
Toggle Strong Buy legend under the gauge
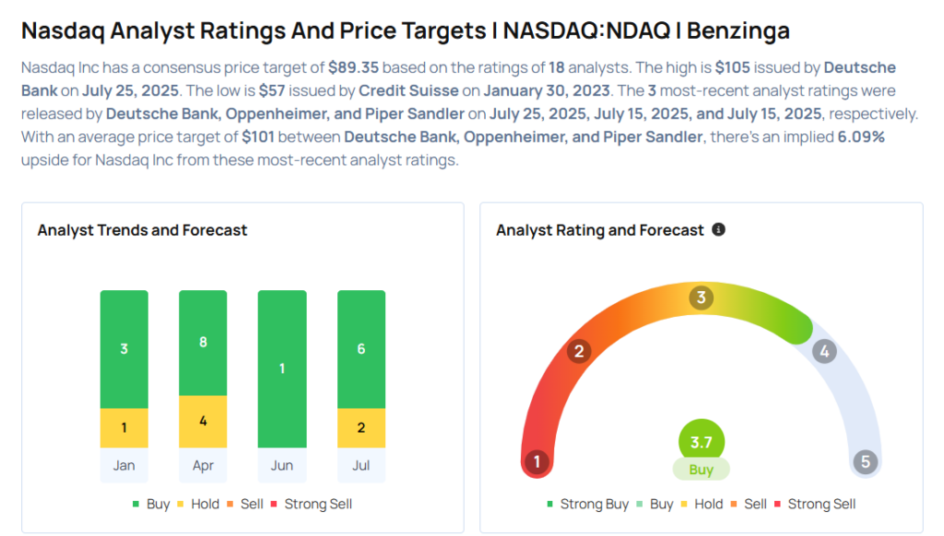pyautogui.click(x=587, y=504)
